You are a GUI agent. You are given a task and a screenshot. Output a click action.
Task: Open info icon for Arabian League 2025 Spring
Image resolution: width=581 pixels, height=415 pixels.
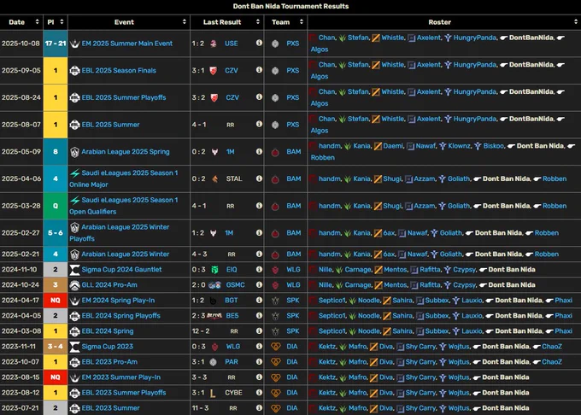(x=259, y=151)
